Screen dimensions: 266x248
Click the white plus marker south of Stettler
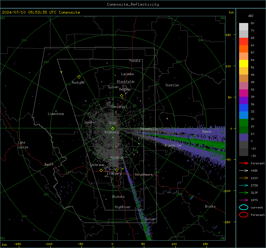pos(167,119)
